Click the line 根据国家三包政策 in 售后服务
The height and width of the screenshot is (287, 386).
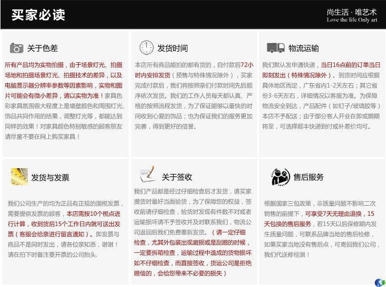click(x=287, y=204)
